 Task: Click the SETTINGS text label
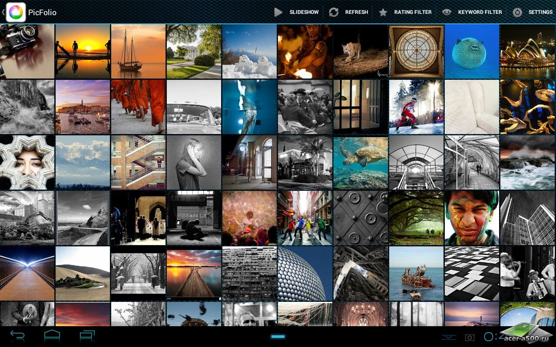tap(540, 12)
